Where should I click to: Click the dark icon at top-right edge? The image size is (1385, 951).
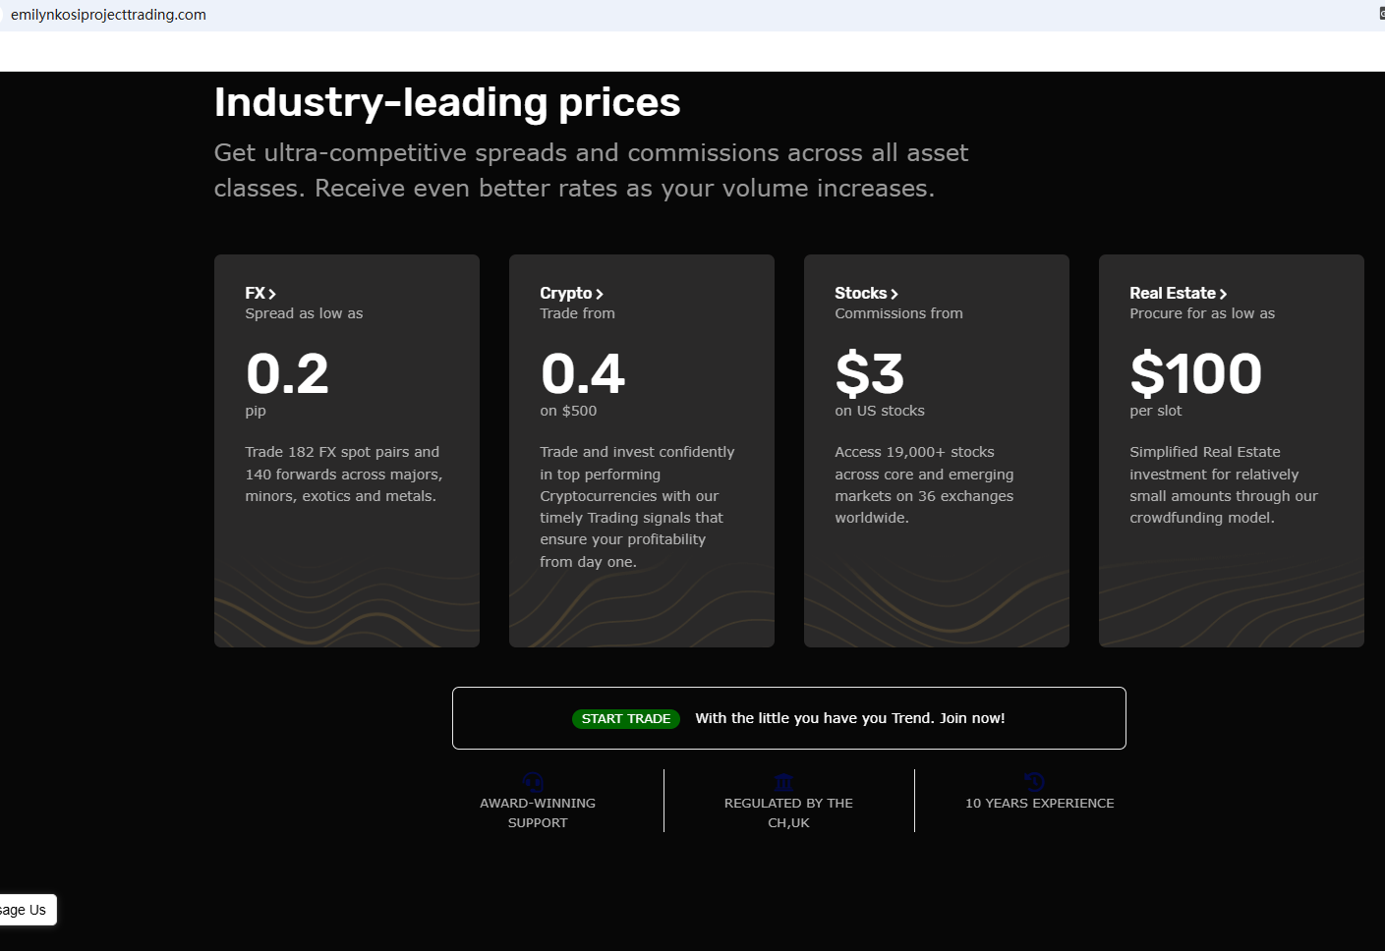click(x=1380, y=14)
